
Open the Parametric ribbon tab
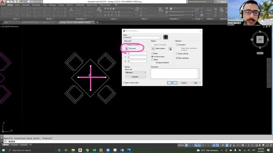click(36, 5)
